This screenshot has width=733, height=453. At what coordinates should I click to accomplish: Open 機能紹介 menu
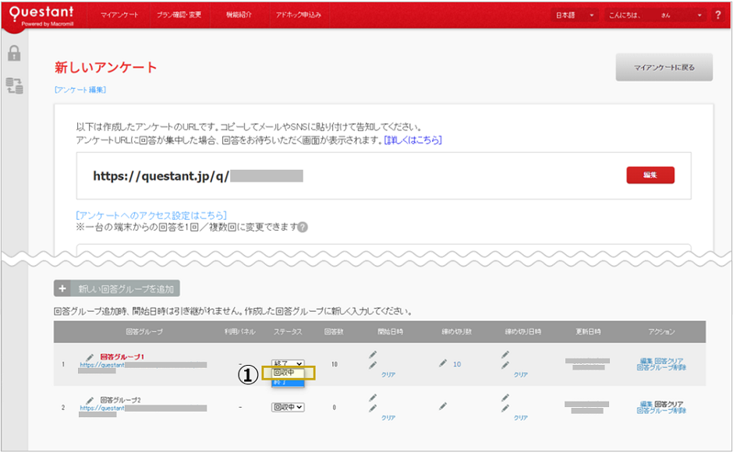coord(239,15)
